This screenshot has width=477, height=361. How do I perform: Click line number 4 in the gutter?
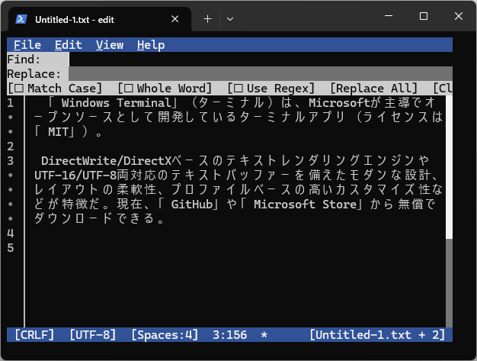[11, 234]
